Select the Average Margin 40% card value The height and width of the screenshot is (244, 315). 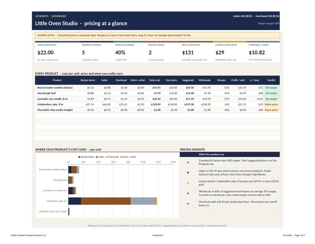pos(120,52)
